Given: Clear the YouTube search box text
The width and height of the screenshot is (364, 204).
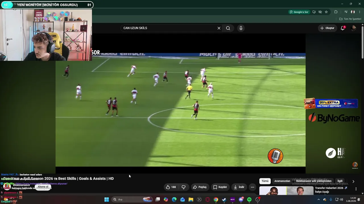Looking at the screenshot, I should coord(219,28).
